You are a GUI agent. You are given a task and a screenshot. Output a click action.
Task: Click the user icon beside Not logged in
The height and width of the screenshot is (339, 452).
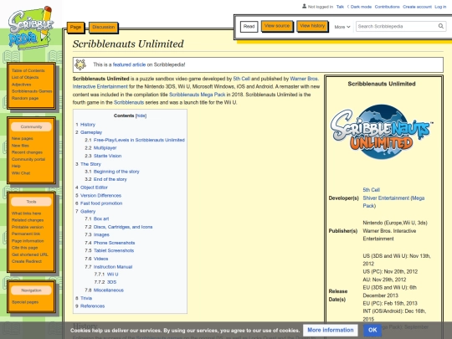point(304,7)
